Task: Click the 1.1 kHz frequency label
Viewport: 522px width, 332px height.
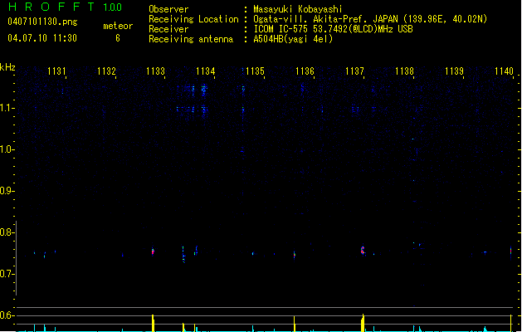Action: pyautogui.click(x=7, y=108)
